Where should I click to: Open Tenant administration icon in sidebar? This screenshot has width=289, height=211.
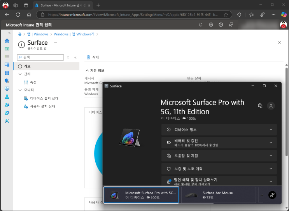(7, 113)
